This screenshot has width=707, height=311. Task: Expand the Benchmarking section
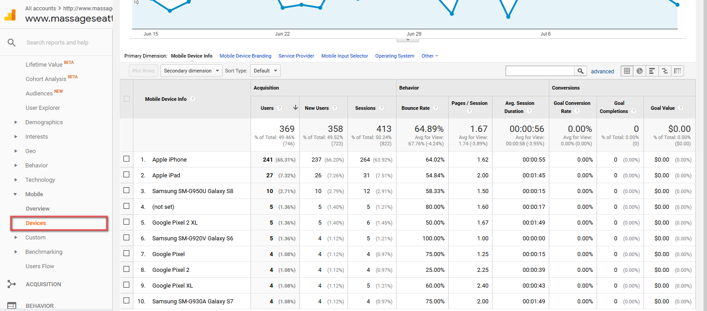(16, 252)
